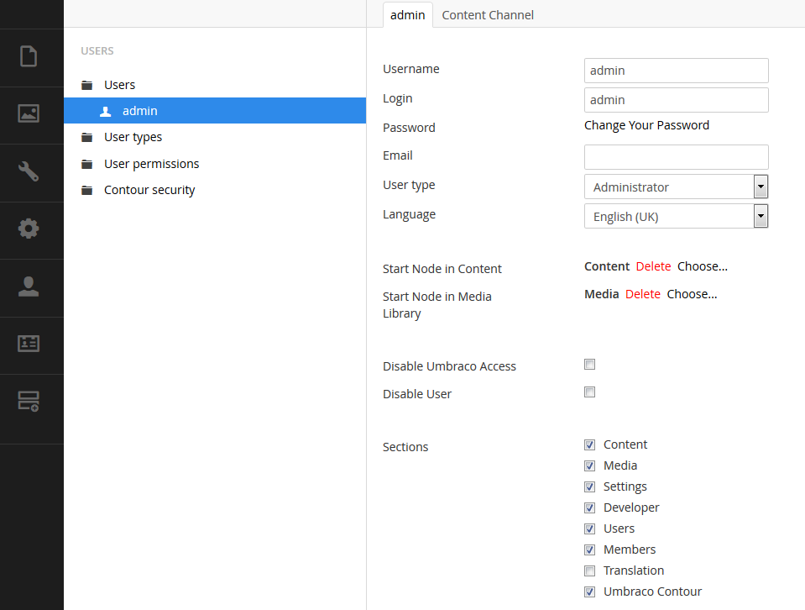This screenshot has width=805, height=610.
Task: Click the Username input field
Action: click(x=676, y=71)
